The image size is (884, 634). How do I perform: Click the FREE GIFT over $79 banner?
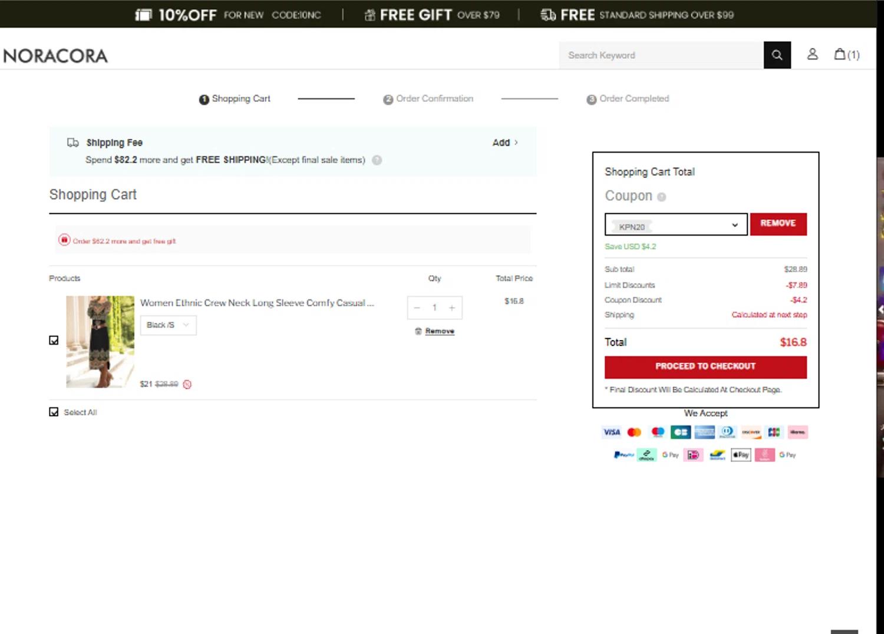click(x=432, y=15)
